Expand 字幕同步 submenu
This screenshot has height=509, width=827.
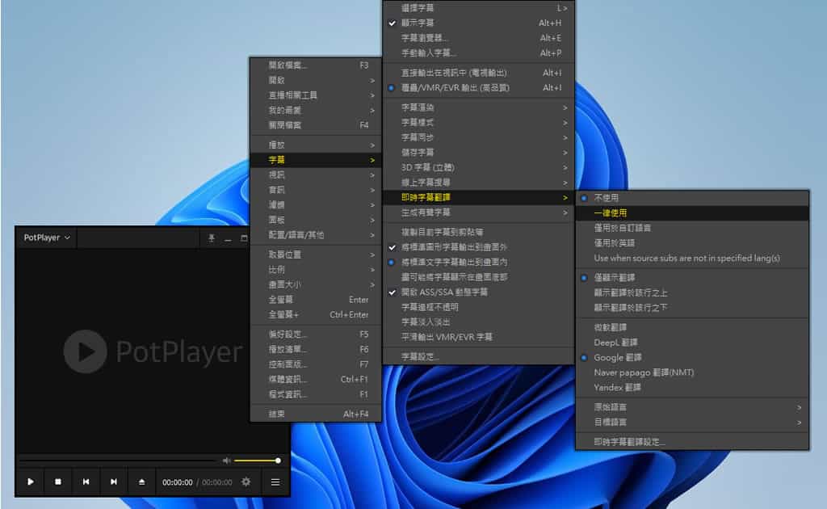pos(478,137)
